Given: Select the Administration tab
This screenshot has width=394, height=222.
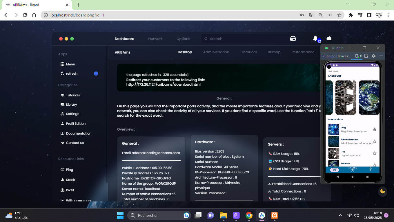Looking at the screenshot, I should tap(216, 52).
